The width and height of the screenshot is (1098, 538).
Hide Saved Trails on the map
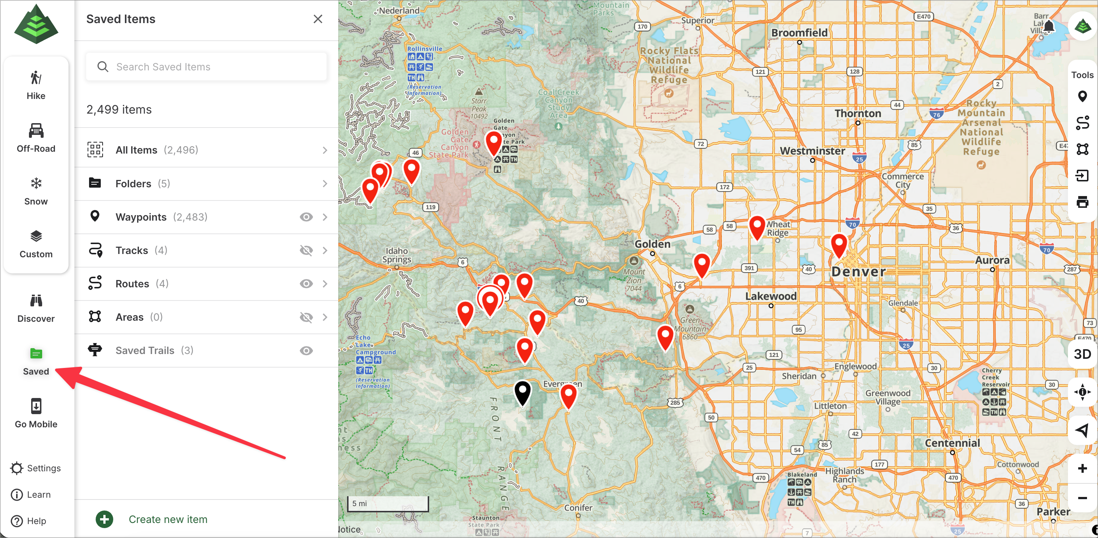tap(306, 350)
